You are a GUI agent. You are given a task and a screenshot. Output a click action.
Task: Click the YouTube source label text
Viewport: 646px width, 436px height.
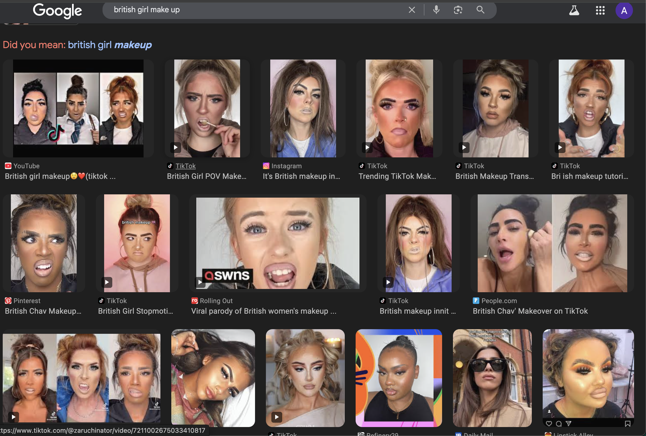pos(26,166)
